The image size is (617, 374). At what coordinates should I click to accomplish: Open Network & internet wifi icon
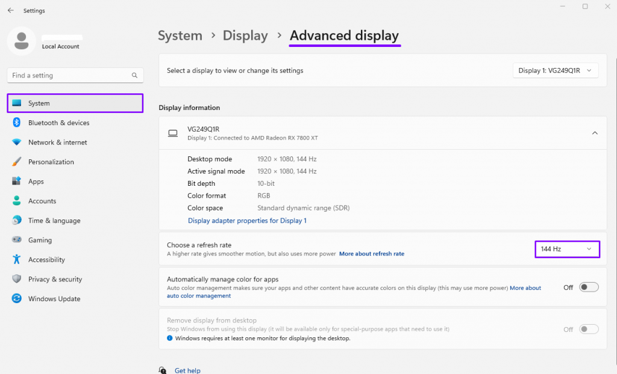coord(17,143)
